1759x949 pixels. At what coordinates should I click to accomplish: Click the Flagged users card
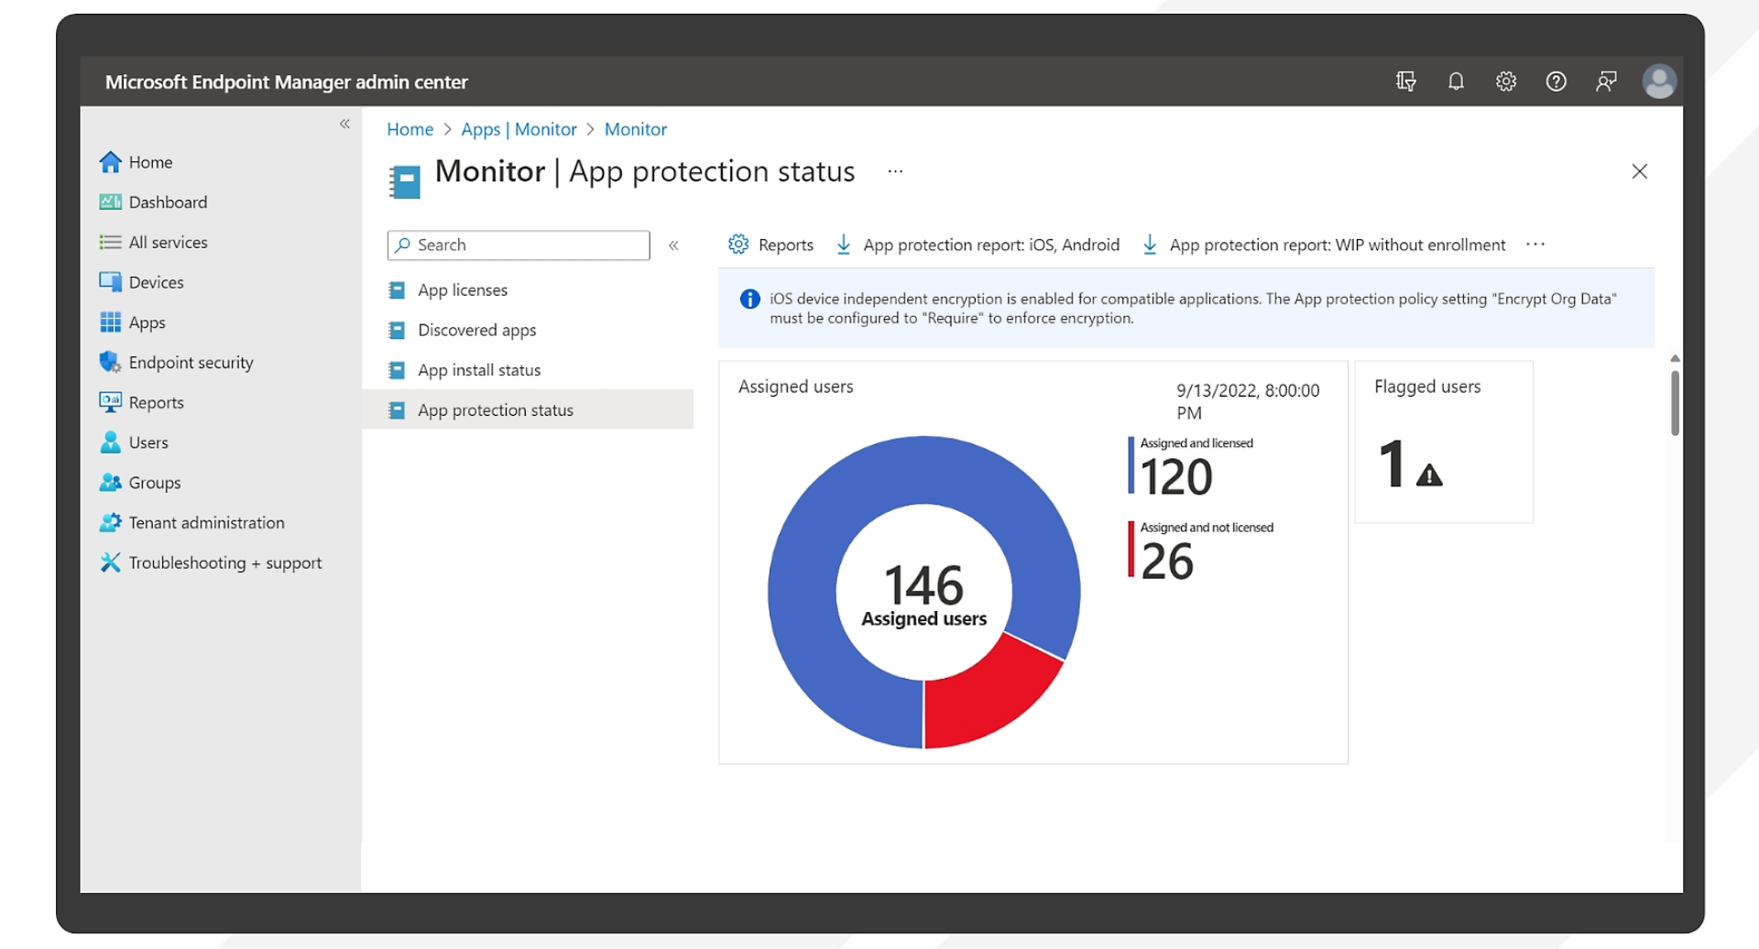point(1444,442)
